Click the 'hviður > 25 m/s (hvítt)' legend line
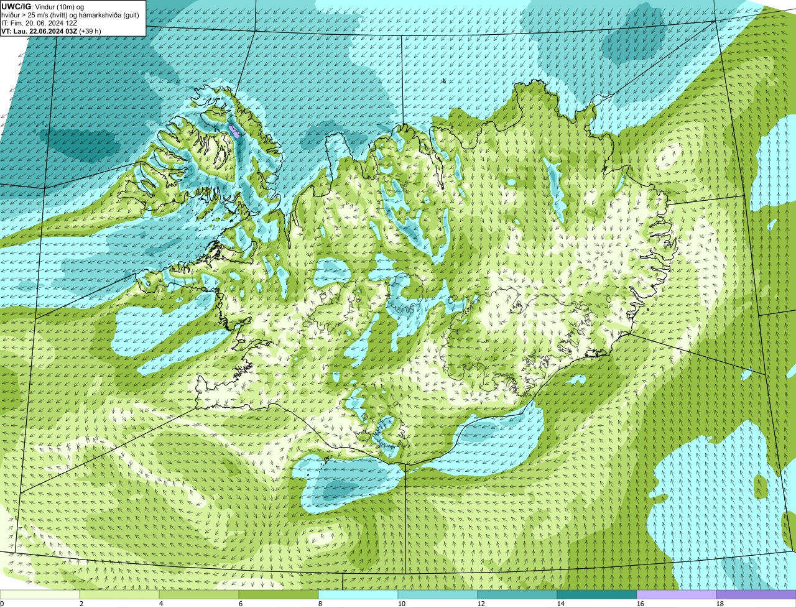 tap(70, 15)
